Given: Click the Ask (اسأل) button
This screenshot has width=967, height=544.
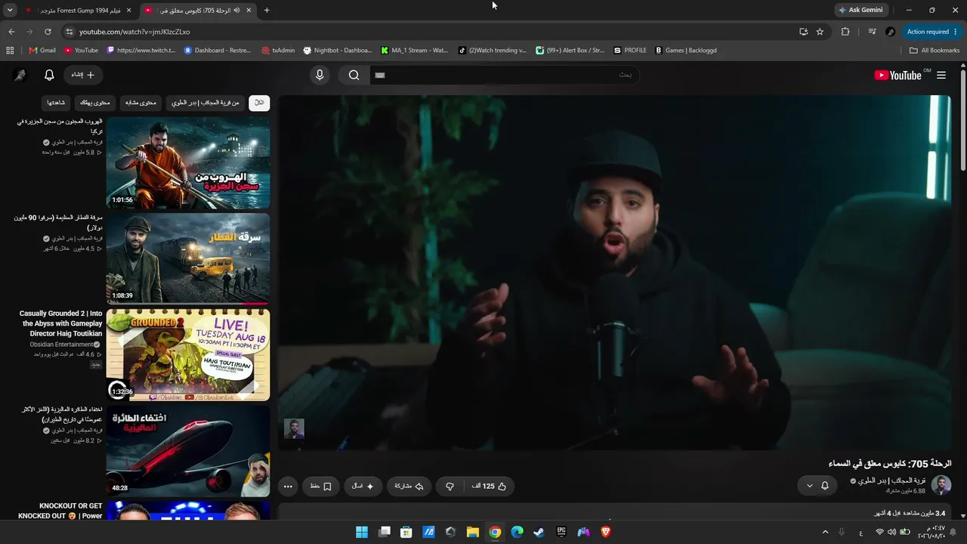Looking at the screenshot, I should tap(363, 486).
